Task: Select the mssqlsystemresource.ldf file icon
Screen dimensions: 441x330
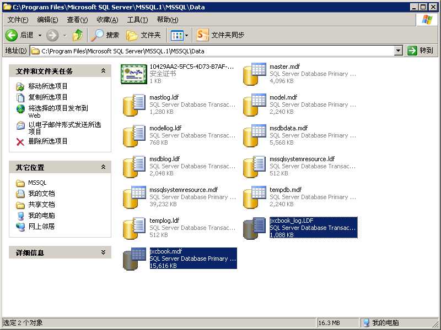Action: coord(255,167)
